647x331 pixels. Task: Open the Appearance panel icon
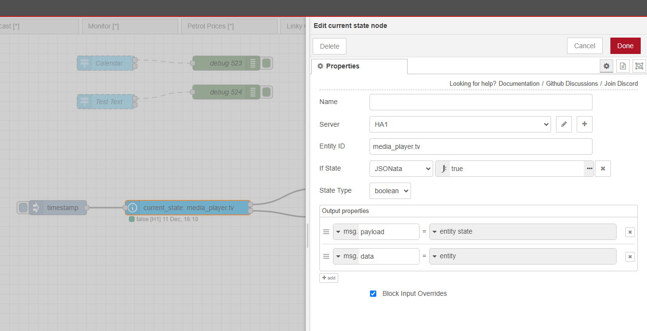click(x=639, y=66)
